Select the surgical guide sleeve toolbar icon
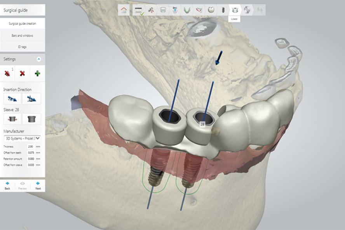The image size is (345, 230). coord(235,10)
